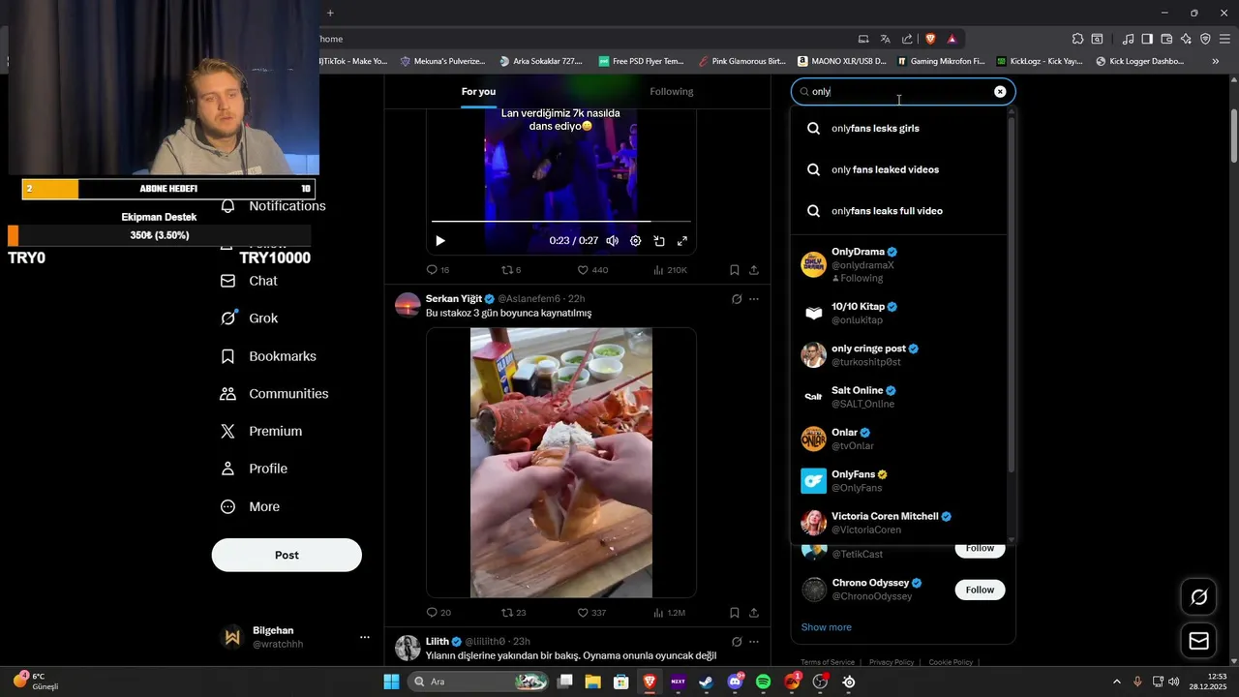Open Premium in sidebar
This screenshot has height=697, width=1239.
[261, 432]
